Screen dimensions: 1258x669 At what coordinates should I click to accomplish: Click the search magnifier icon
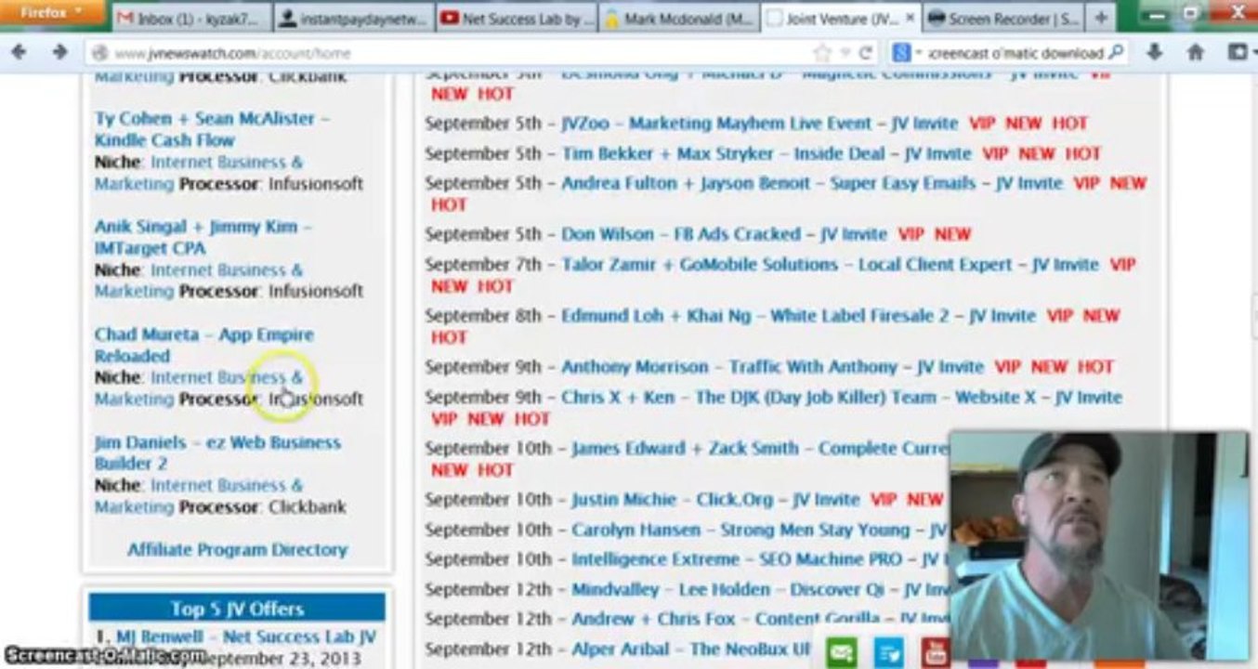point(1116,53)
